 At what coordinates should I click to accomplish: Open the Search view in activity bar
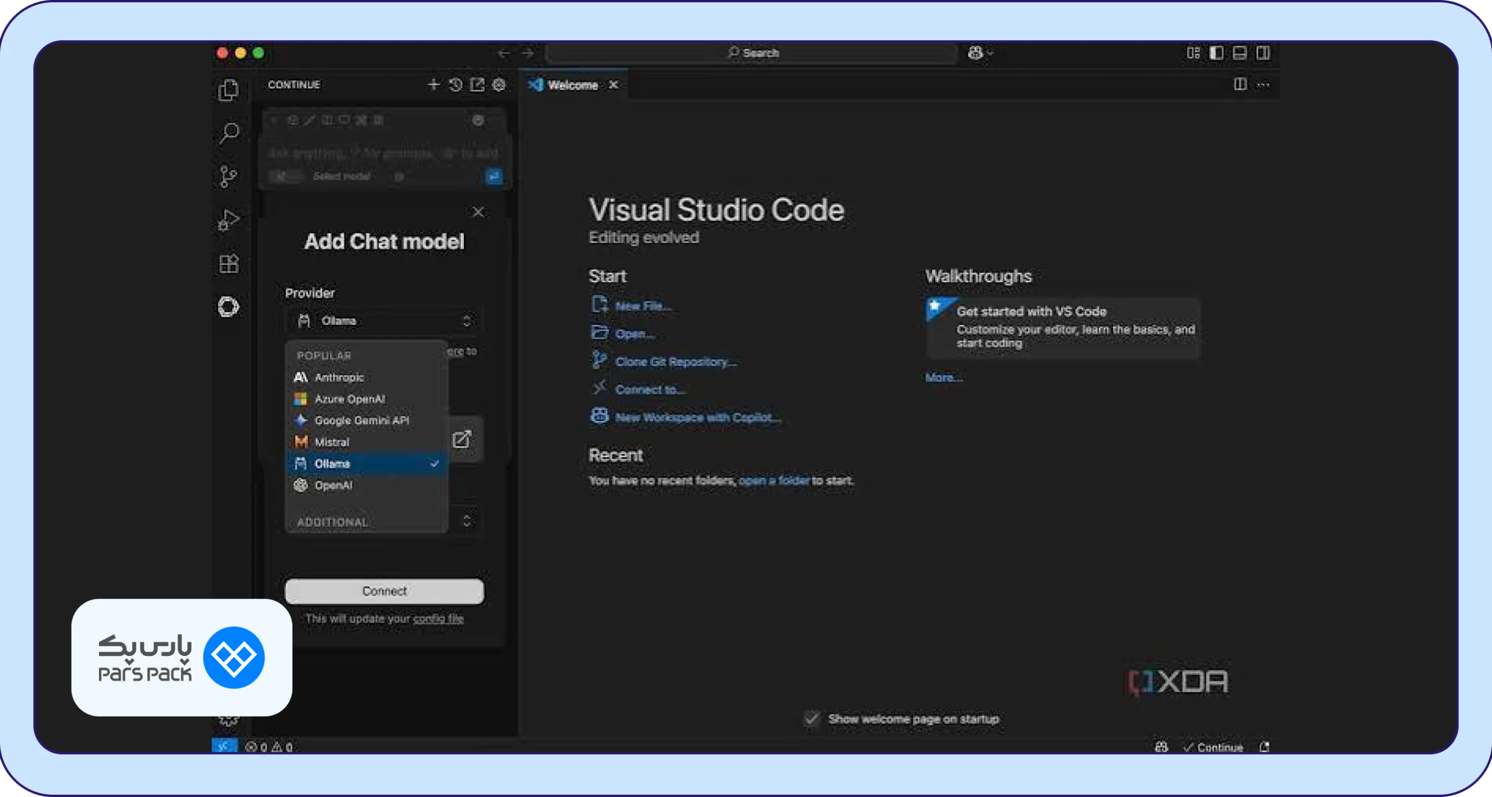click(x=228, y=133)
